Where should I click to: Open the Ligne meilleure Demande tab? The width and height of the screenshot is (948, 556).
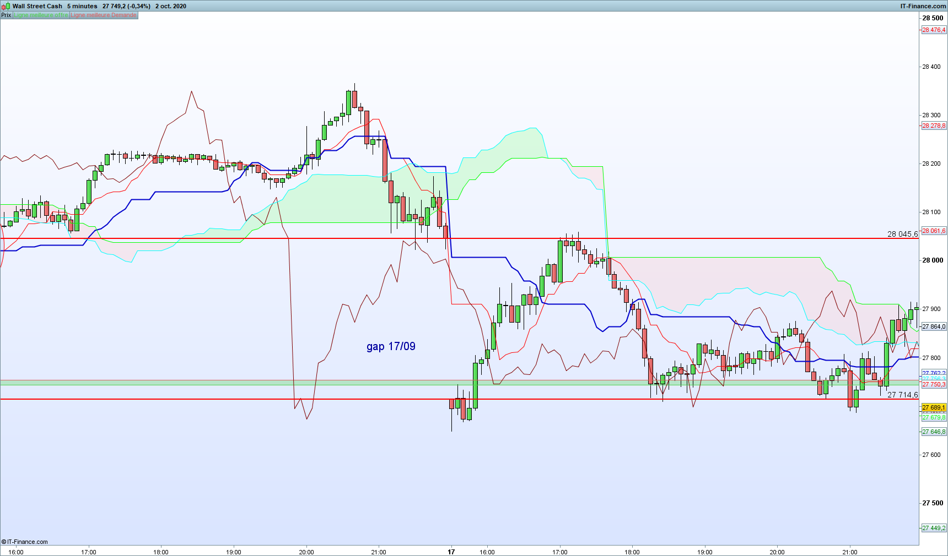(104, 15)
